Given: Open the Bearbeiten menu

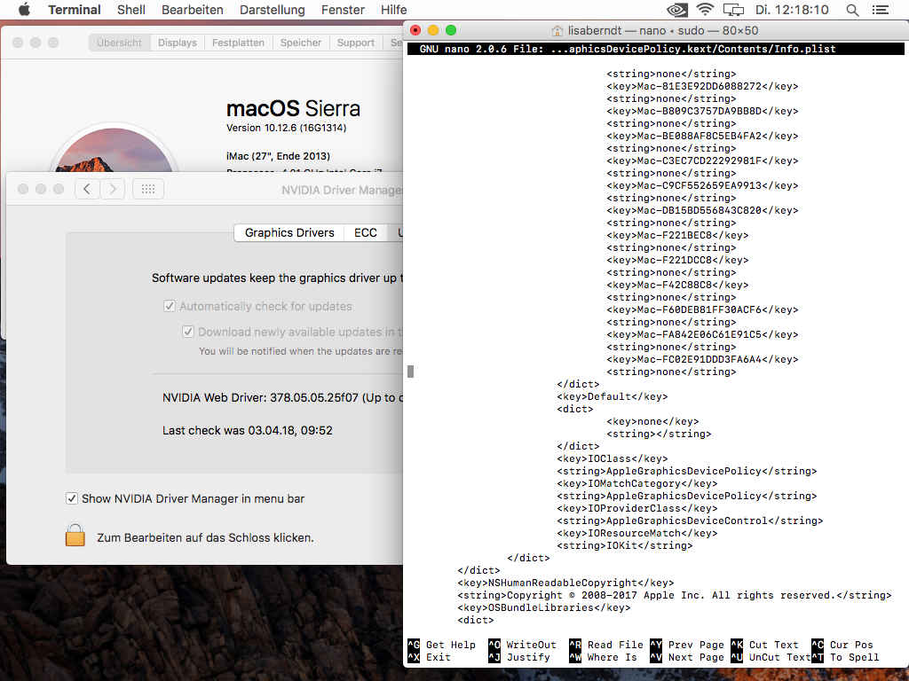Looking at the screenshot, I should pyautogui.click(x=192, y=10).
